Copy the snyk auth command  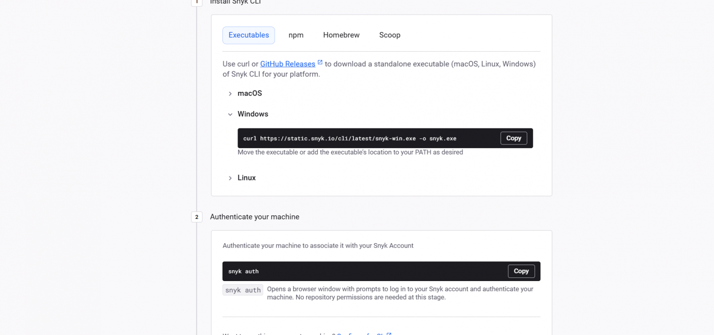521,271
